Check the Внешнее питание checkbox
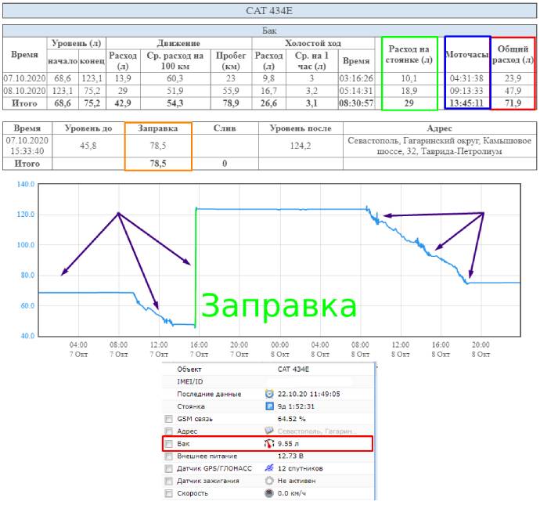This screenshot has height=505, width=540. coord(168,456)
